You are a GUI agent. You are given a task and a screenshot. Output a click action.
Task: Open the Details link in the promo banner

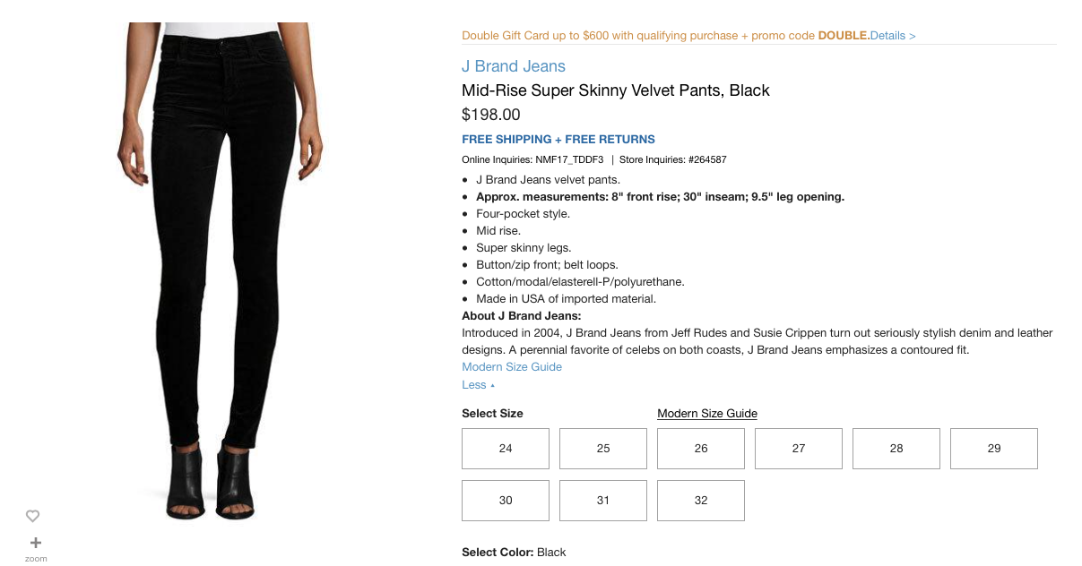890,35
